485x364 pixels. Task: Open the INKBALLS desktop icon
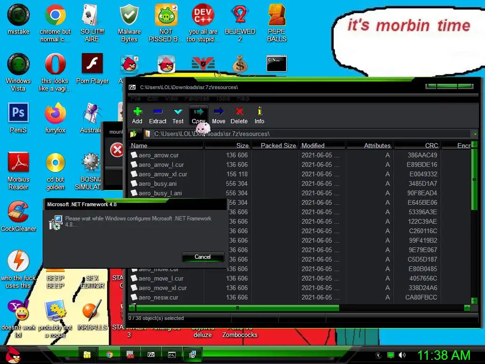coord(92,315)
